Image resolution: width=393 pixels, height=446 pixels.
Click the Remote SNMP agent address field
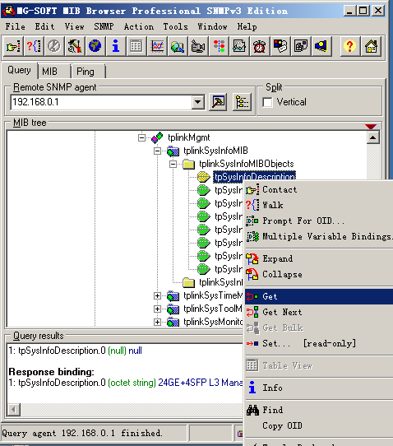pyautogui.click(x=101, y=102)
